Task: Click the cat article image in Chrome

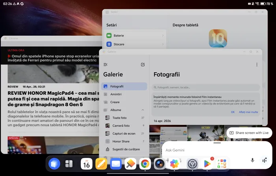Action: coord(53,74)
